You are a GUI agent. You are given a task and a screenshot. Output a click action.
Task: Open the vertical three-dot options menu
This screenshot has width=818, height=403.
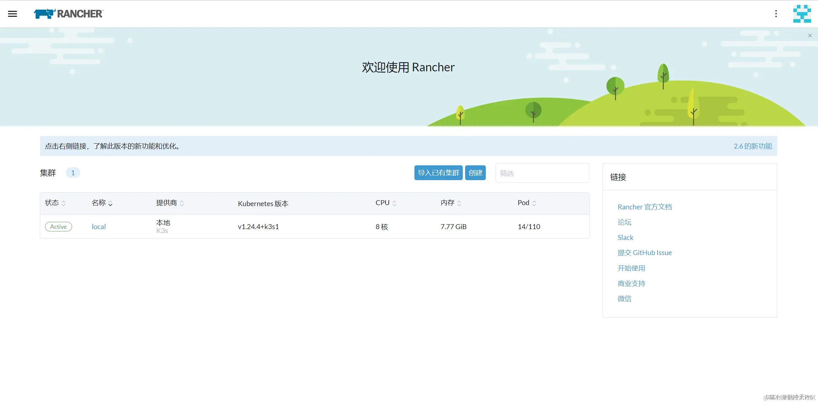click(x=776, y=14)
